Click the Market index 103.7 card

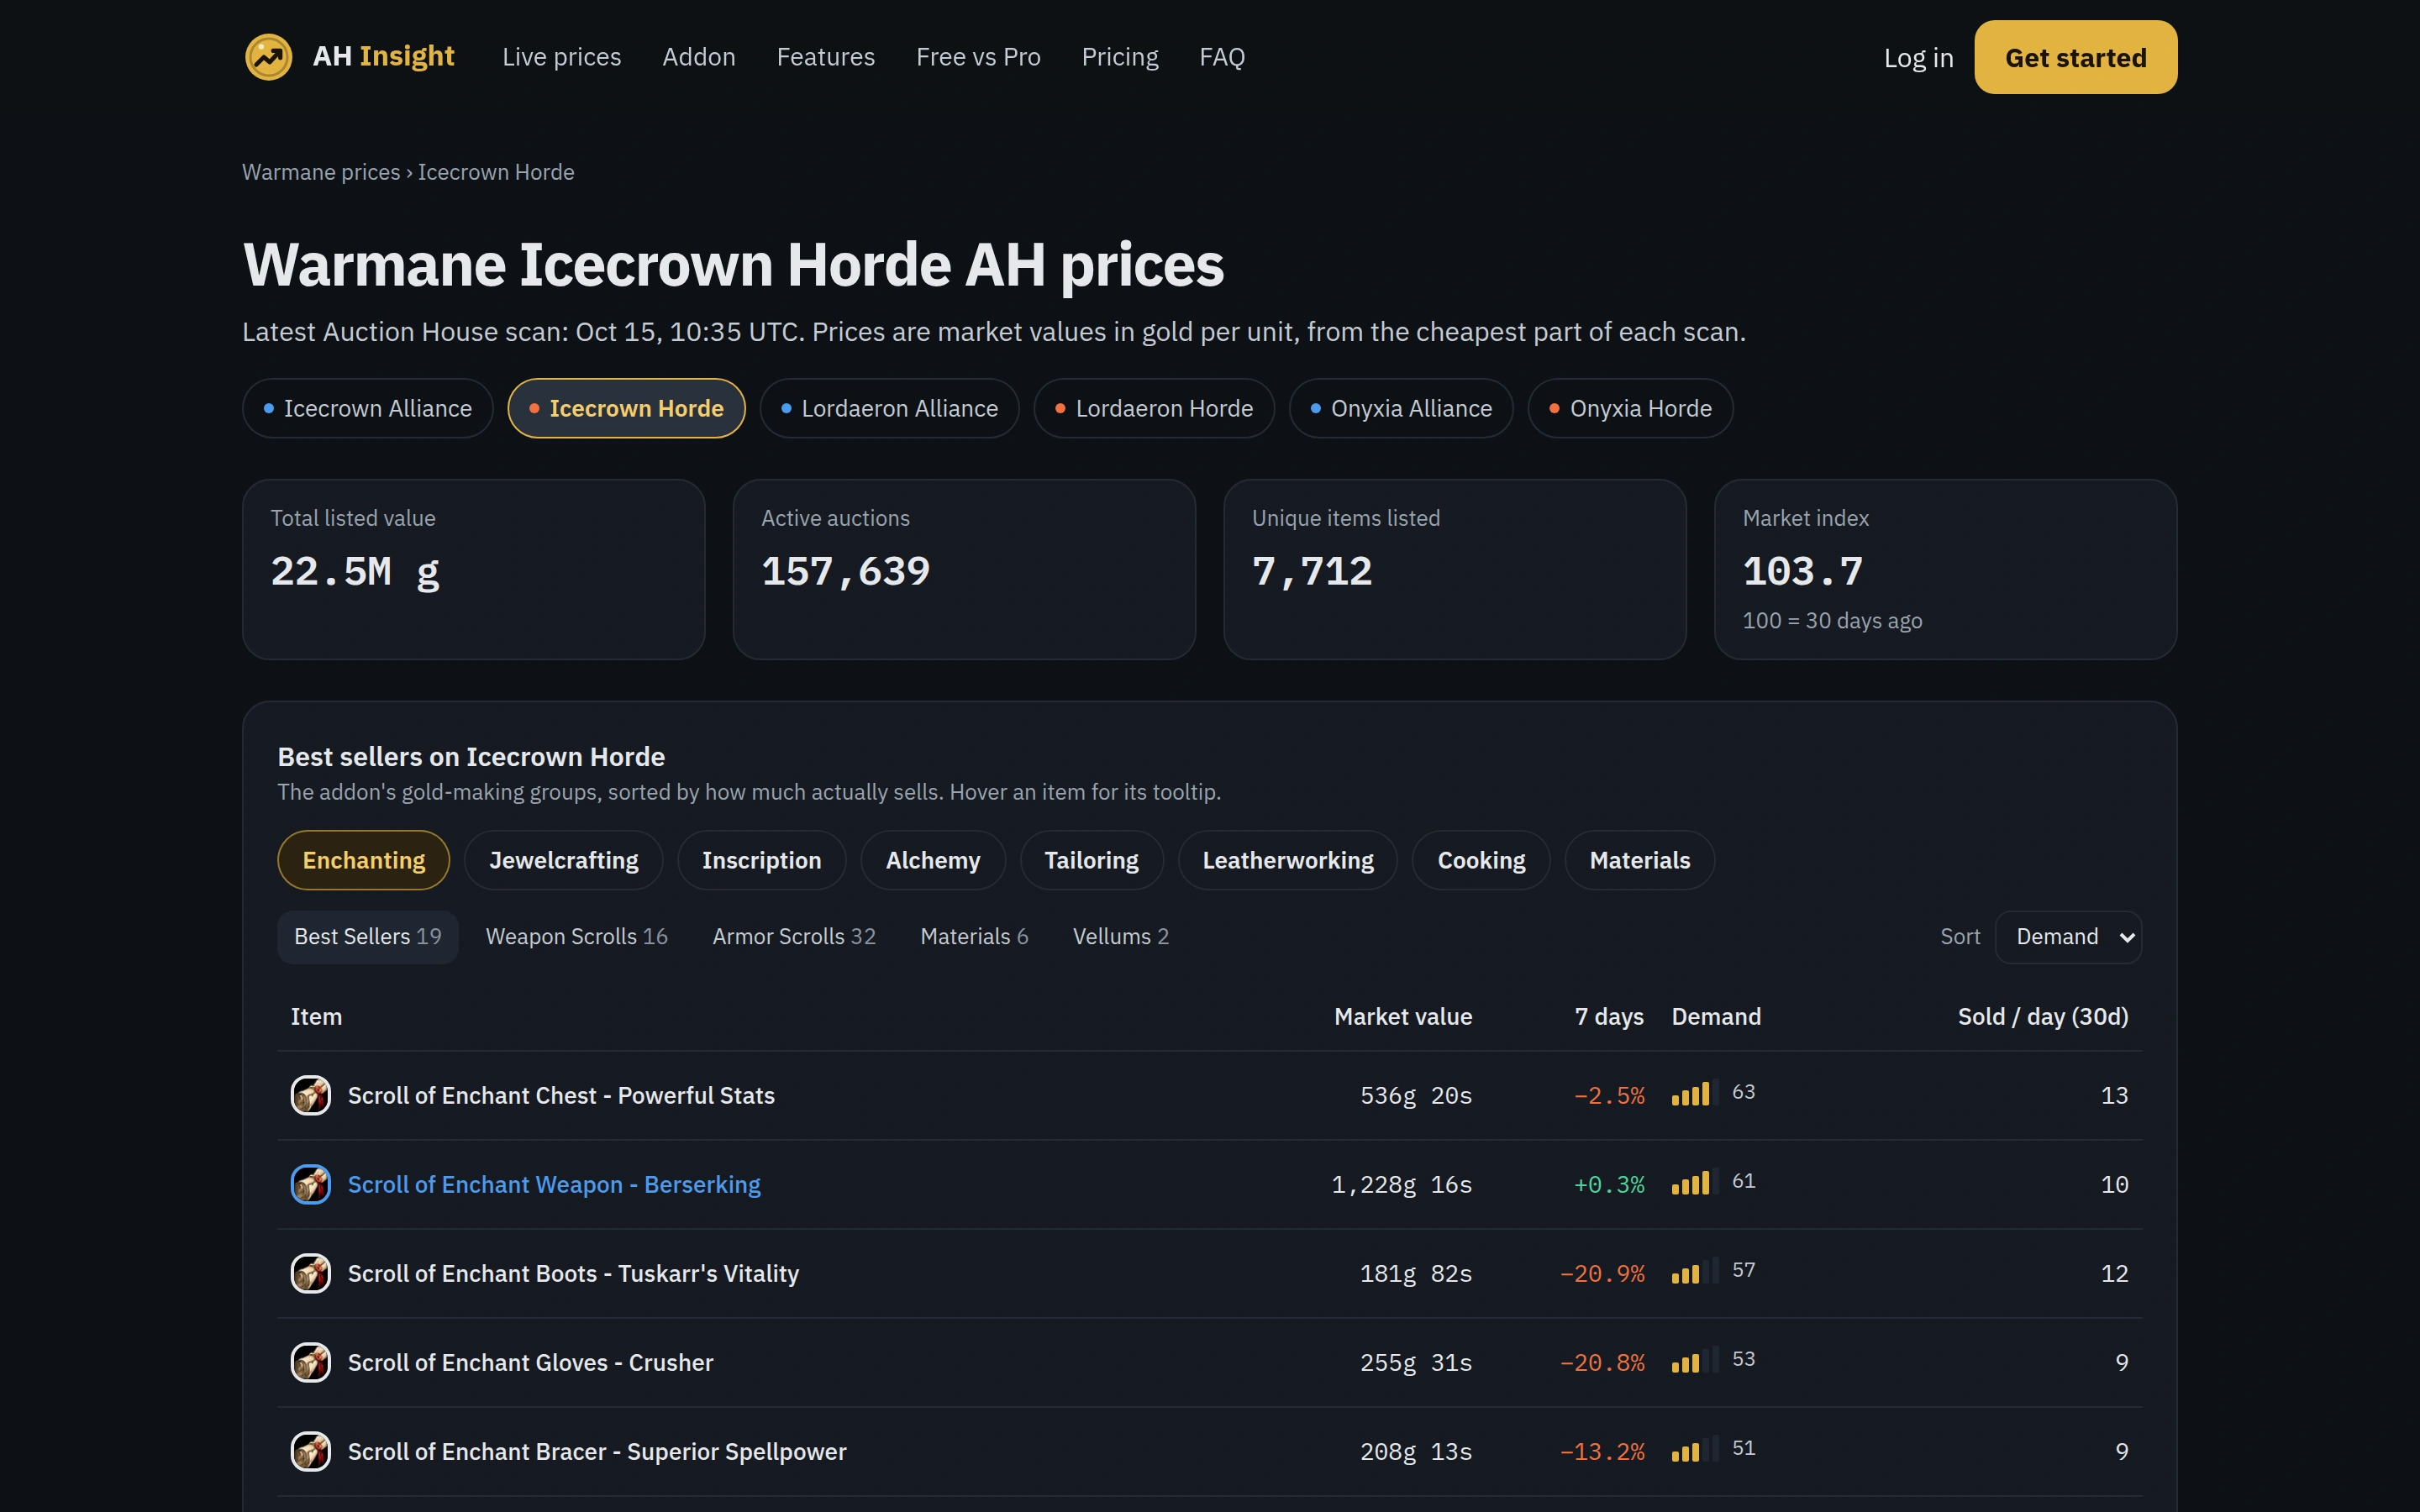coord(1945,569)
